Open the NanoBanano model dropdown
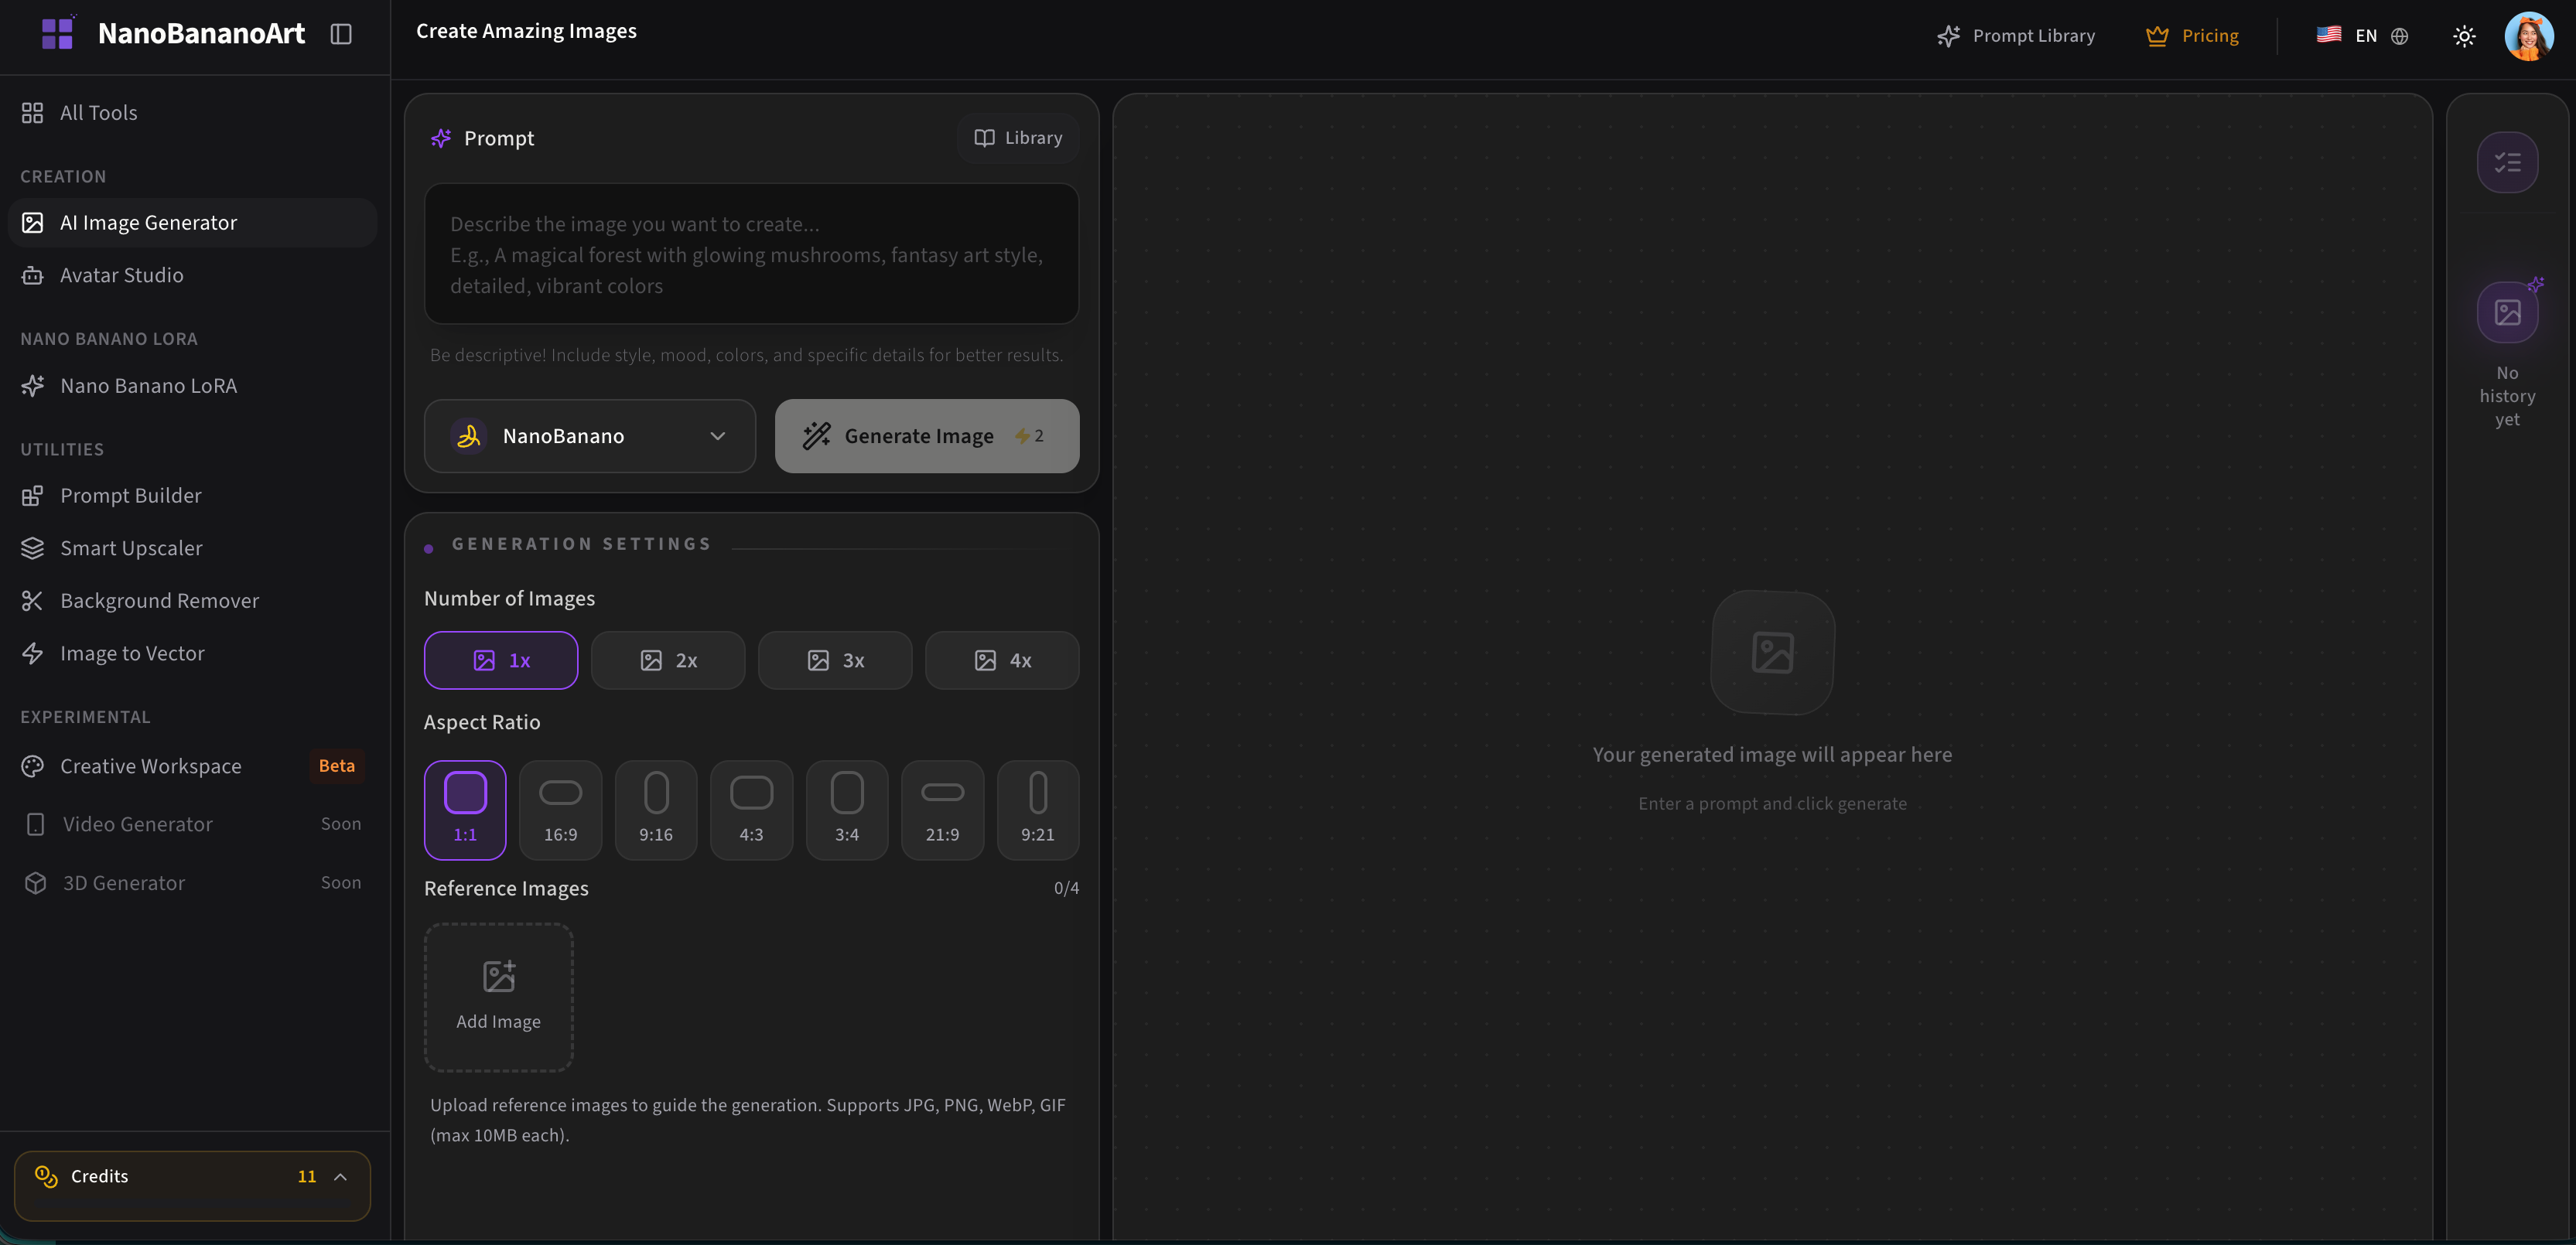This screenshot has height=1245, width=2576. (x=590, y=436)
